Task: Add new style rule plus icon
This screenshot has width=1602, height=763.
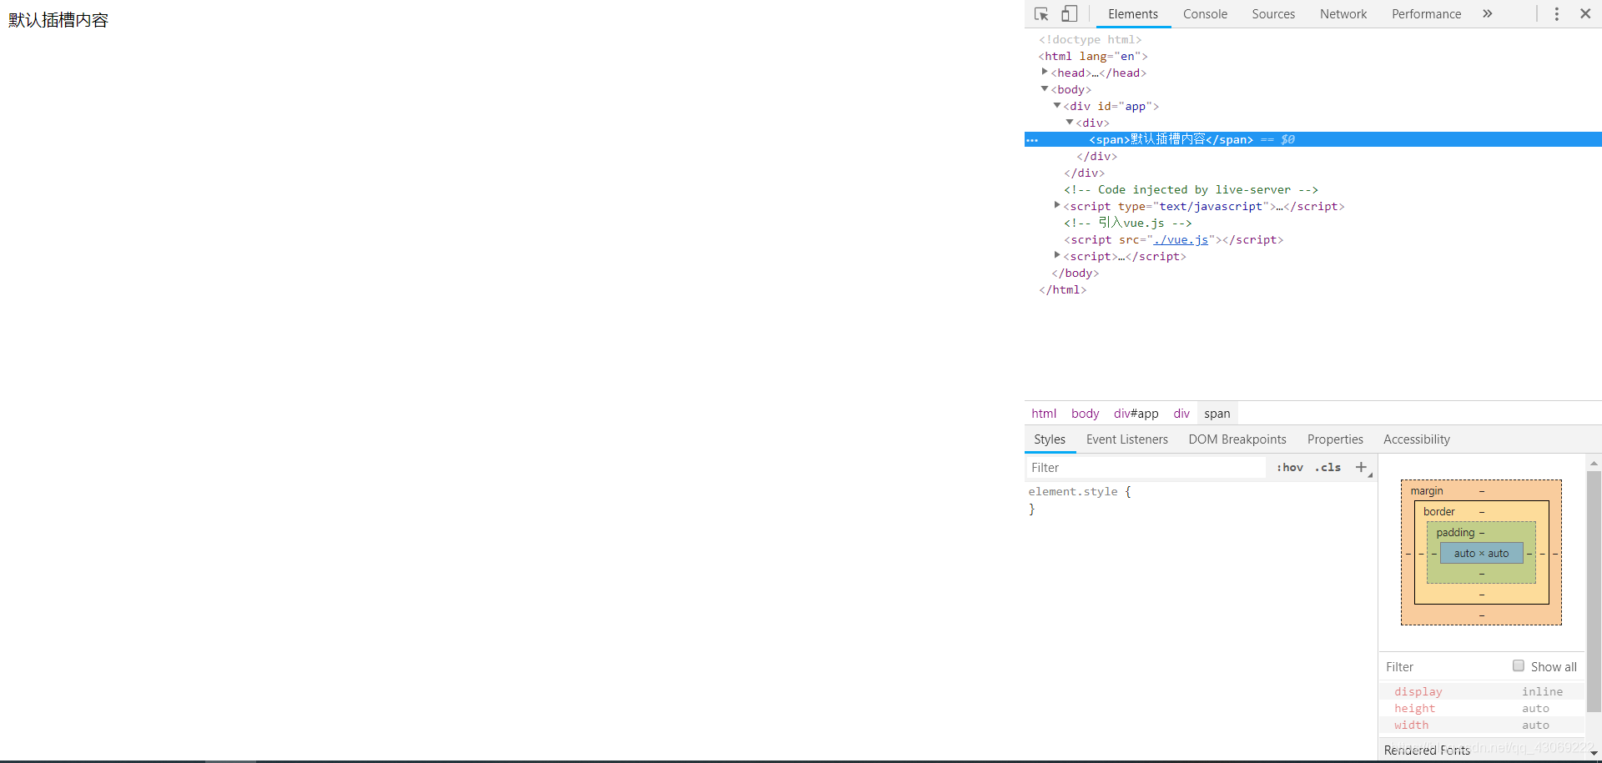Action: 1362,468
